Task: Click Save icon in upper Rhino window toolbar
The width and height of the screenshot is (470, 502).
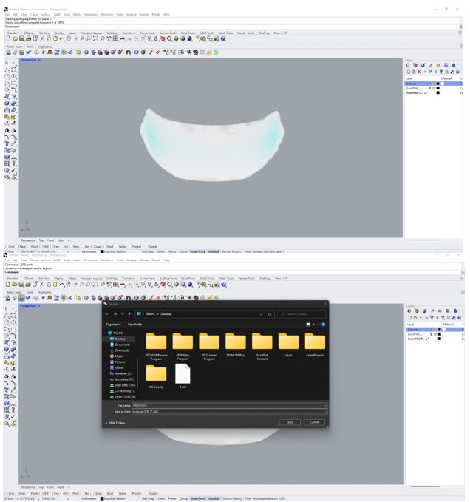Action: [x=21, y=38]
